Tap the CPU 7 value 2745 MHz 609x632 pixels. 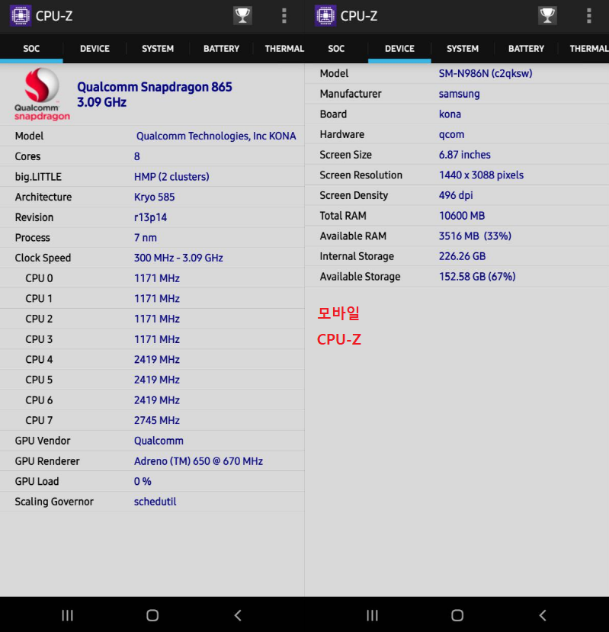click(157, 420)
